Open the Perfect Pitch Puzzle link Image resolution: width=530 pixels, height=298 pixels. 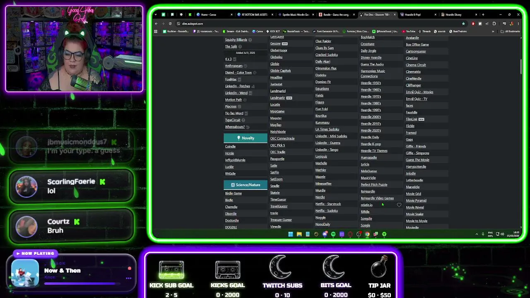tap(374, 185)
